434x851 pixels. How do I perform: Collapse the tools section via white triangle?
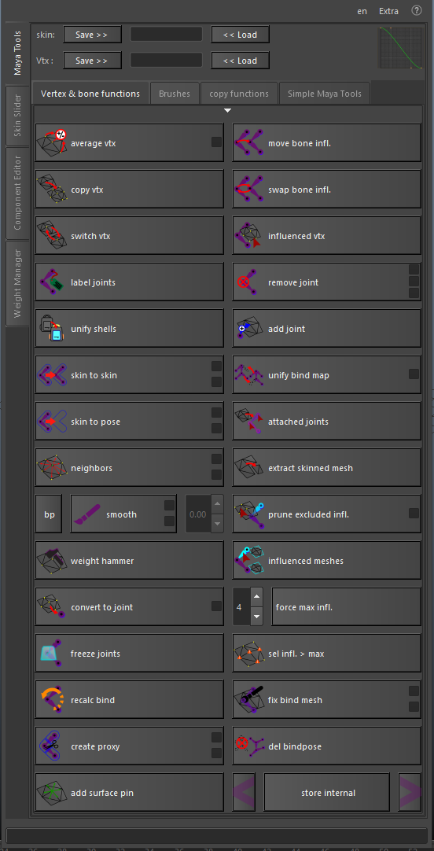(228, 111)
